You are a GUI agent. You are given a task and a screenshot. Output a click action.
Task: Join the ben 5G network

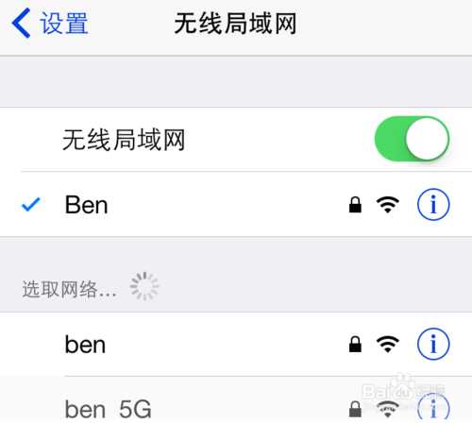click(x=236, y=399)
